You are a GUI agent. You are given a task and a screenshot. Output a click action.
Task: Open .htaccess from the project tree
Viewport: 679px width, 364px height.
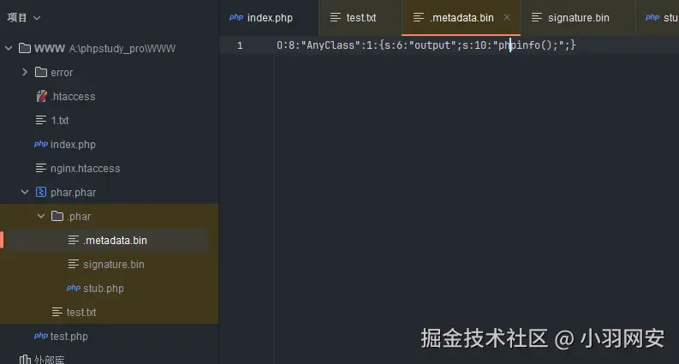(x=73, y=96)
